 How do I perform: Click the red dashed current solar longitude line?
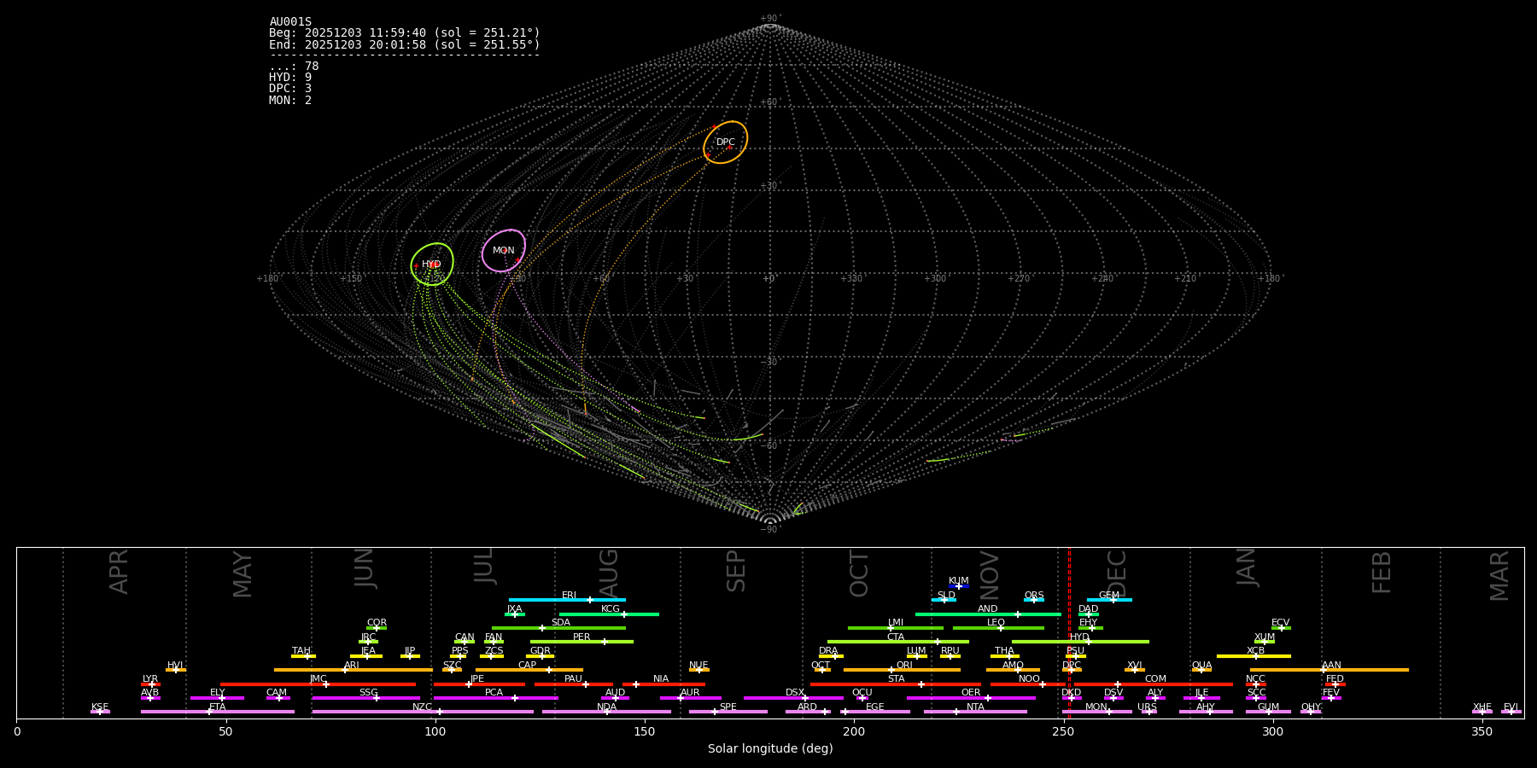pos(1069,632)
